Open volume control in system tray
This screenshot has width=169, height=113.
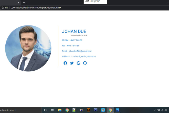point(166,110)
